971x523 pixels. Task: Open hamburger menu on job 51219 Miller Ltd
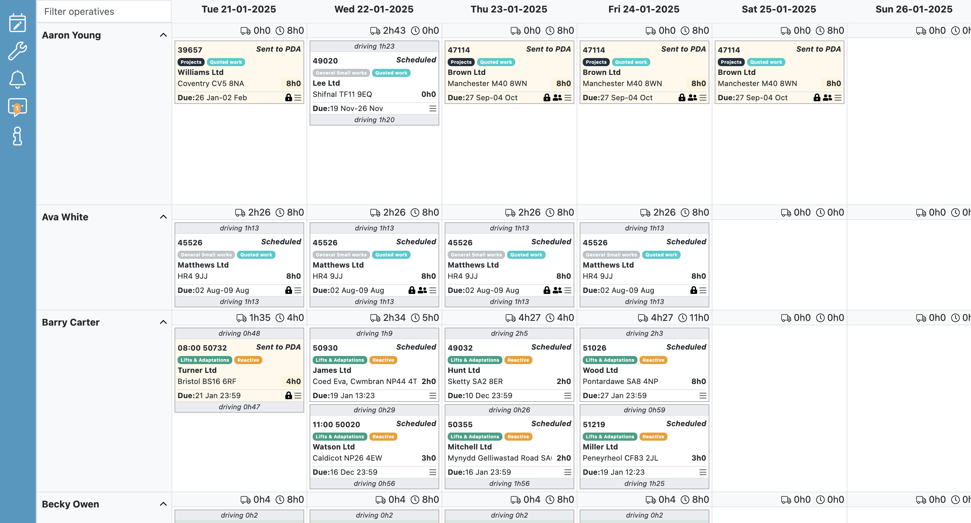click(703, 472)
